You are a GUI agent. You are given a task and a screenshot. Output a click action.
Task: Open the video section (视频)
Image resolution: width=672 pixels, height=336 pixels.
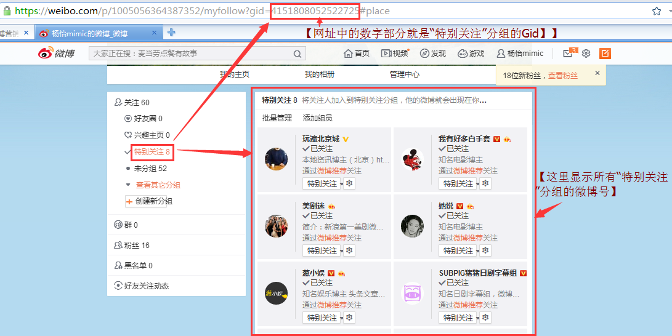[395, 54]
